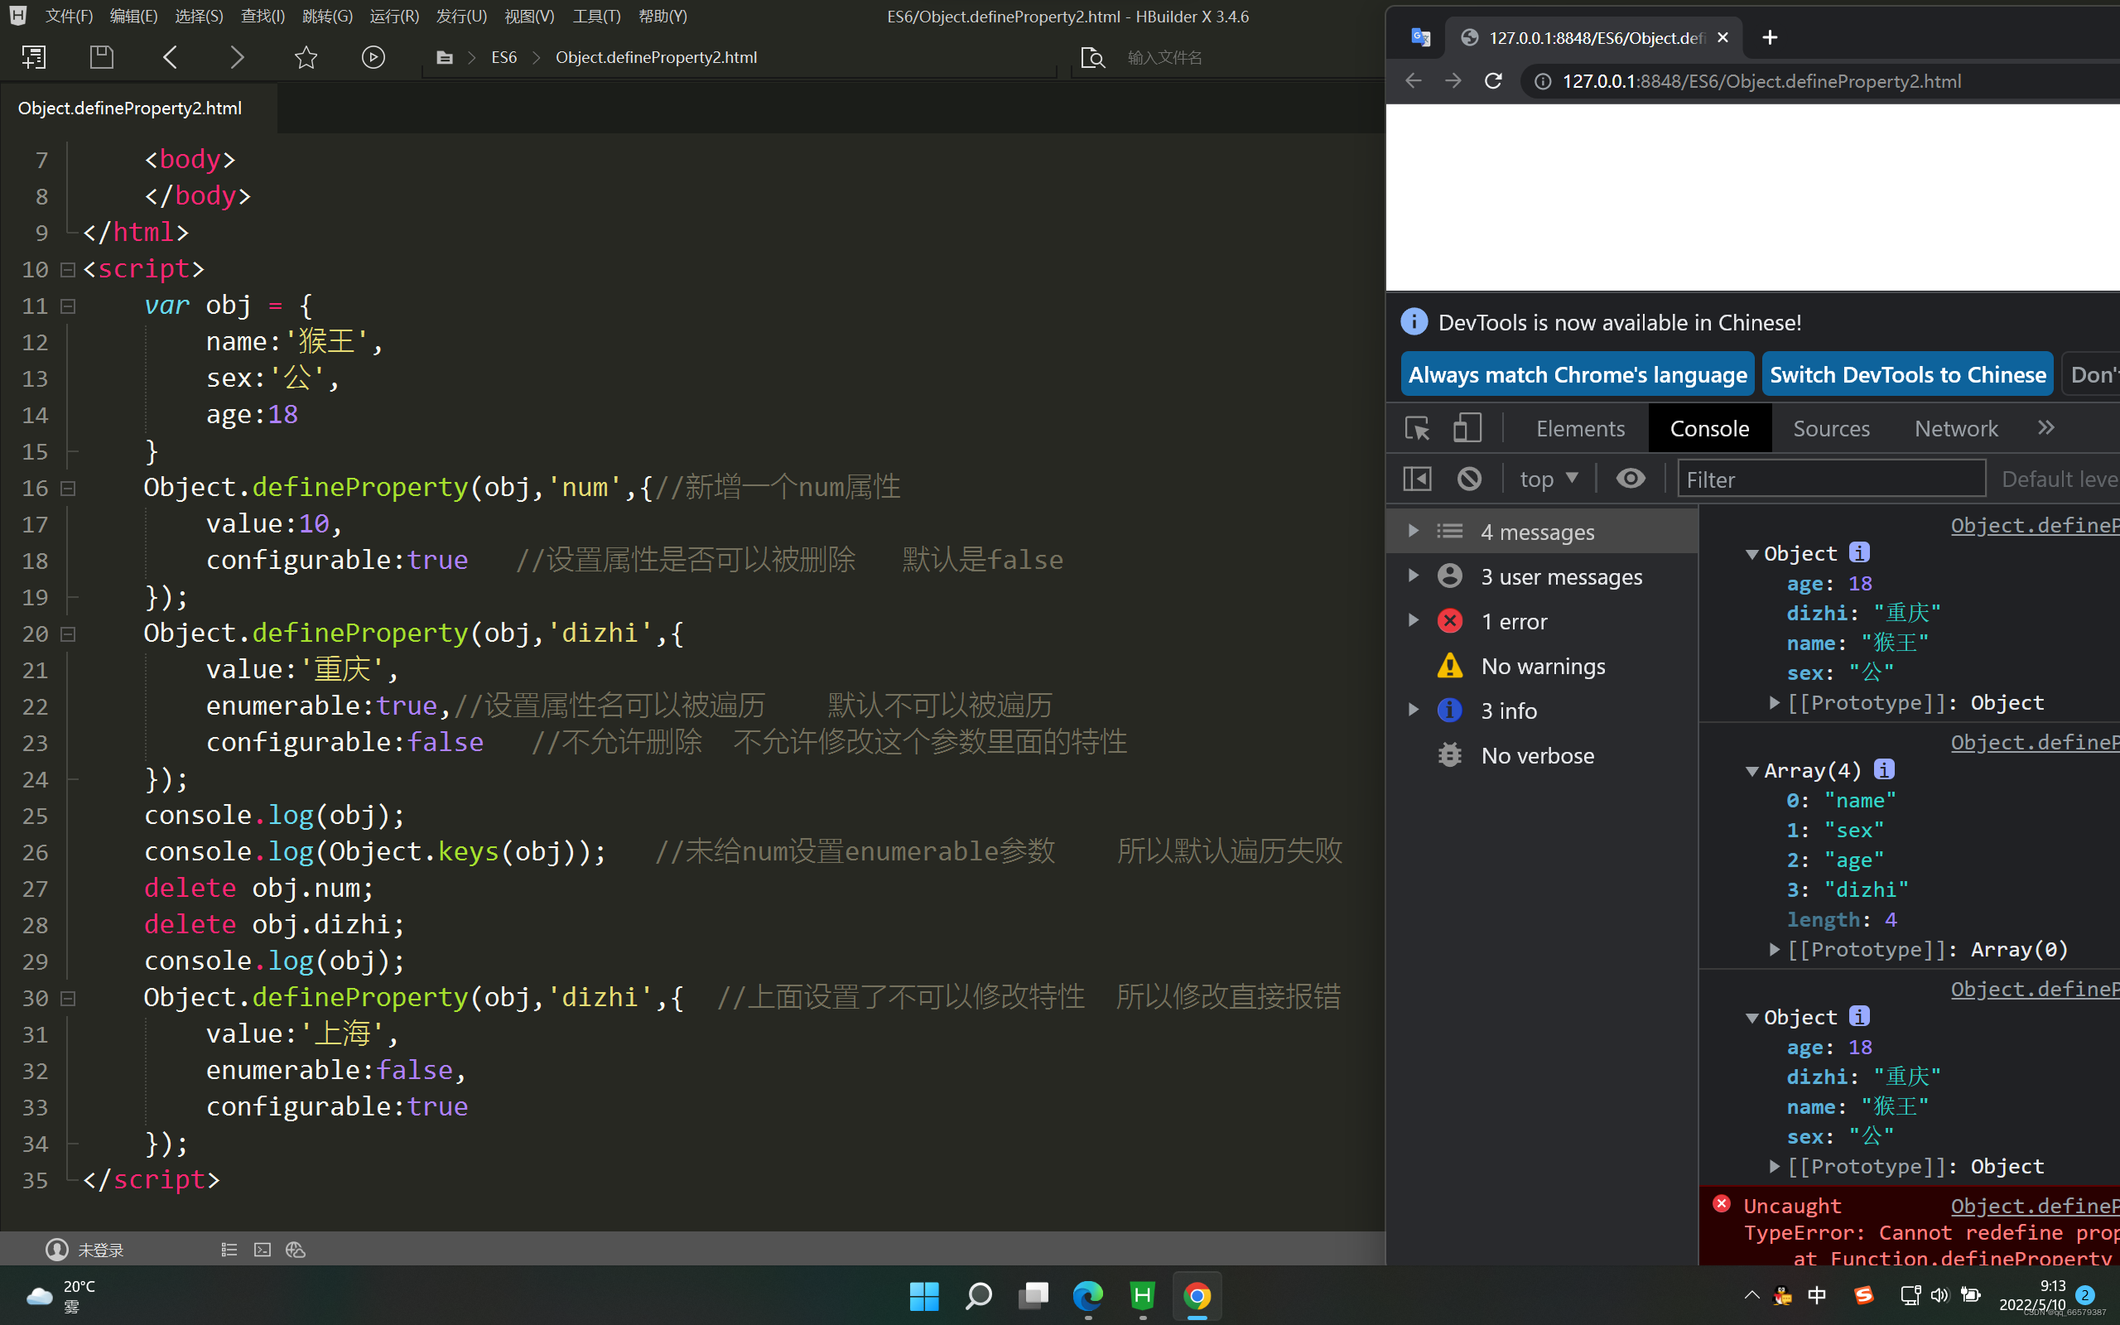This screenshot has width=2120, height=1325.
Task: Open Chrome from the taskbar
Action: (x=1197, y=1297)
